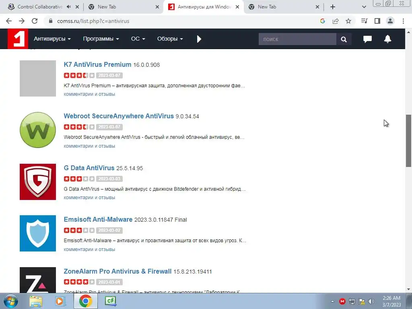This screenshot has width=412, height=309.
Task: Expand the Программы dropdown menu
Action: (101, 39)
